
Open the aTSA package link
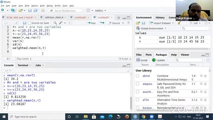pyautogui.click(x=146, y=100)
